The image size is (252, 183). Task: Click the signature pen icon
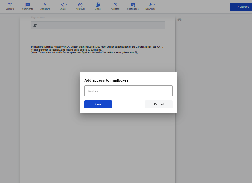(x=35, y=25)
